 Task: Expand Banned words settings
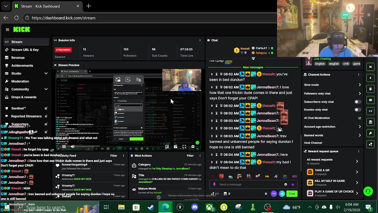click(360, 135)
